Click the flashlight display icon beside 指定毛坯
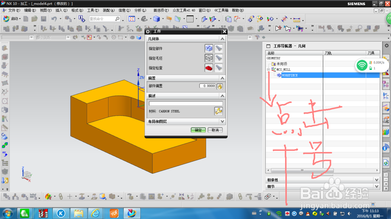 point(219,58)
